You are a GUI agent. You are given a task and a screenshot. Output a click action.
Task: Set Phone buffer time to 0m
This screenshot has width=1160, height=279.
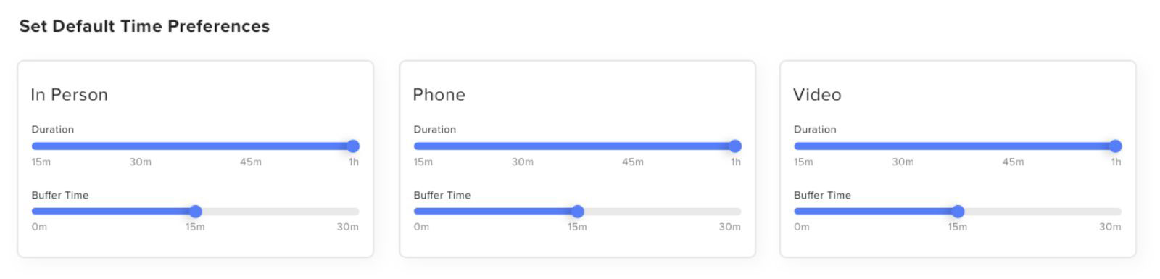[x=417, y=212]
